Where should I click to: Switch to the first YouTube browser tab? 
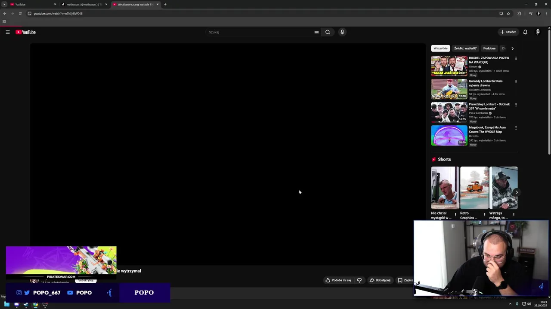tap(33, 4)
